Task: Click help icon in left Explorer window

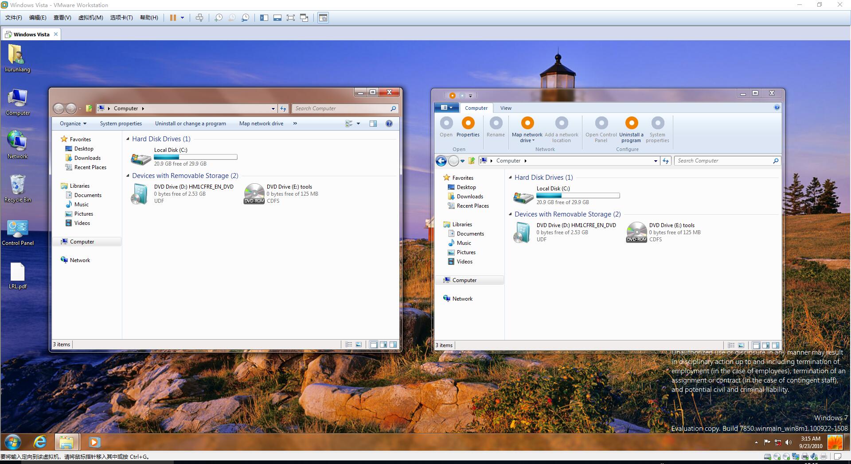Action: (389, 124)
